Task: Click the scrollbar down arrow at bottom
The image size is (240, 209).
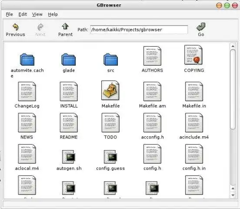Action: coord(233,195)
